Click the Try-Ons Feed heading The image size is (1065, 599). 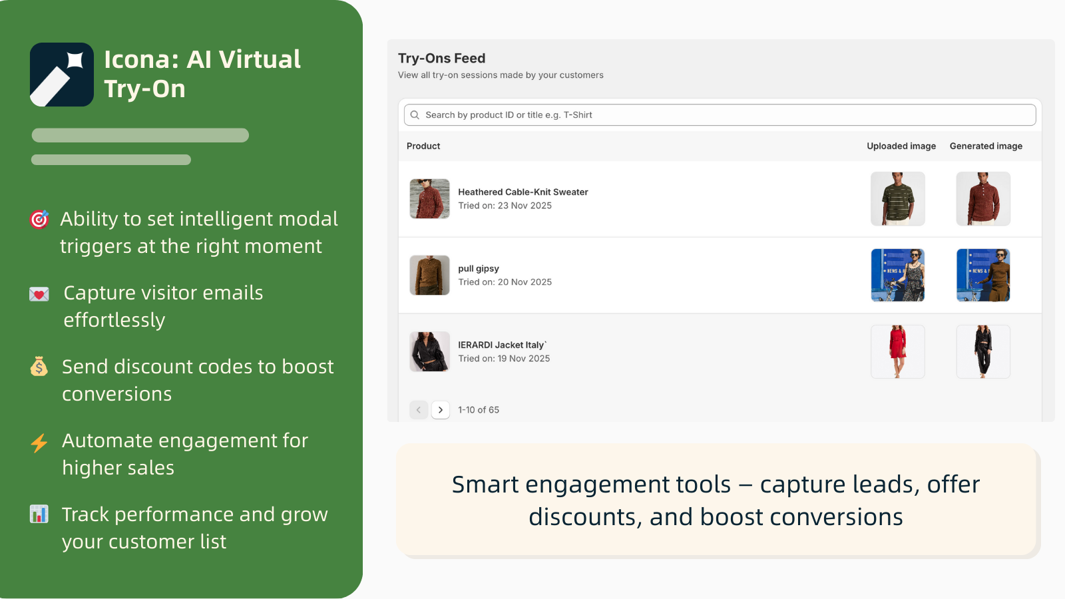pyautogui.click(x=441, y=58)
